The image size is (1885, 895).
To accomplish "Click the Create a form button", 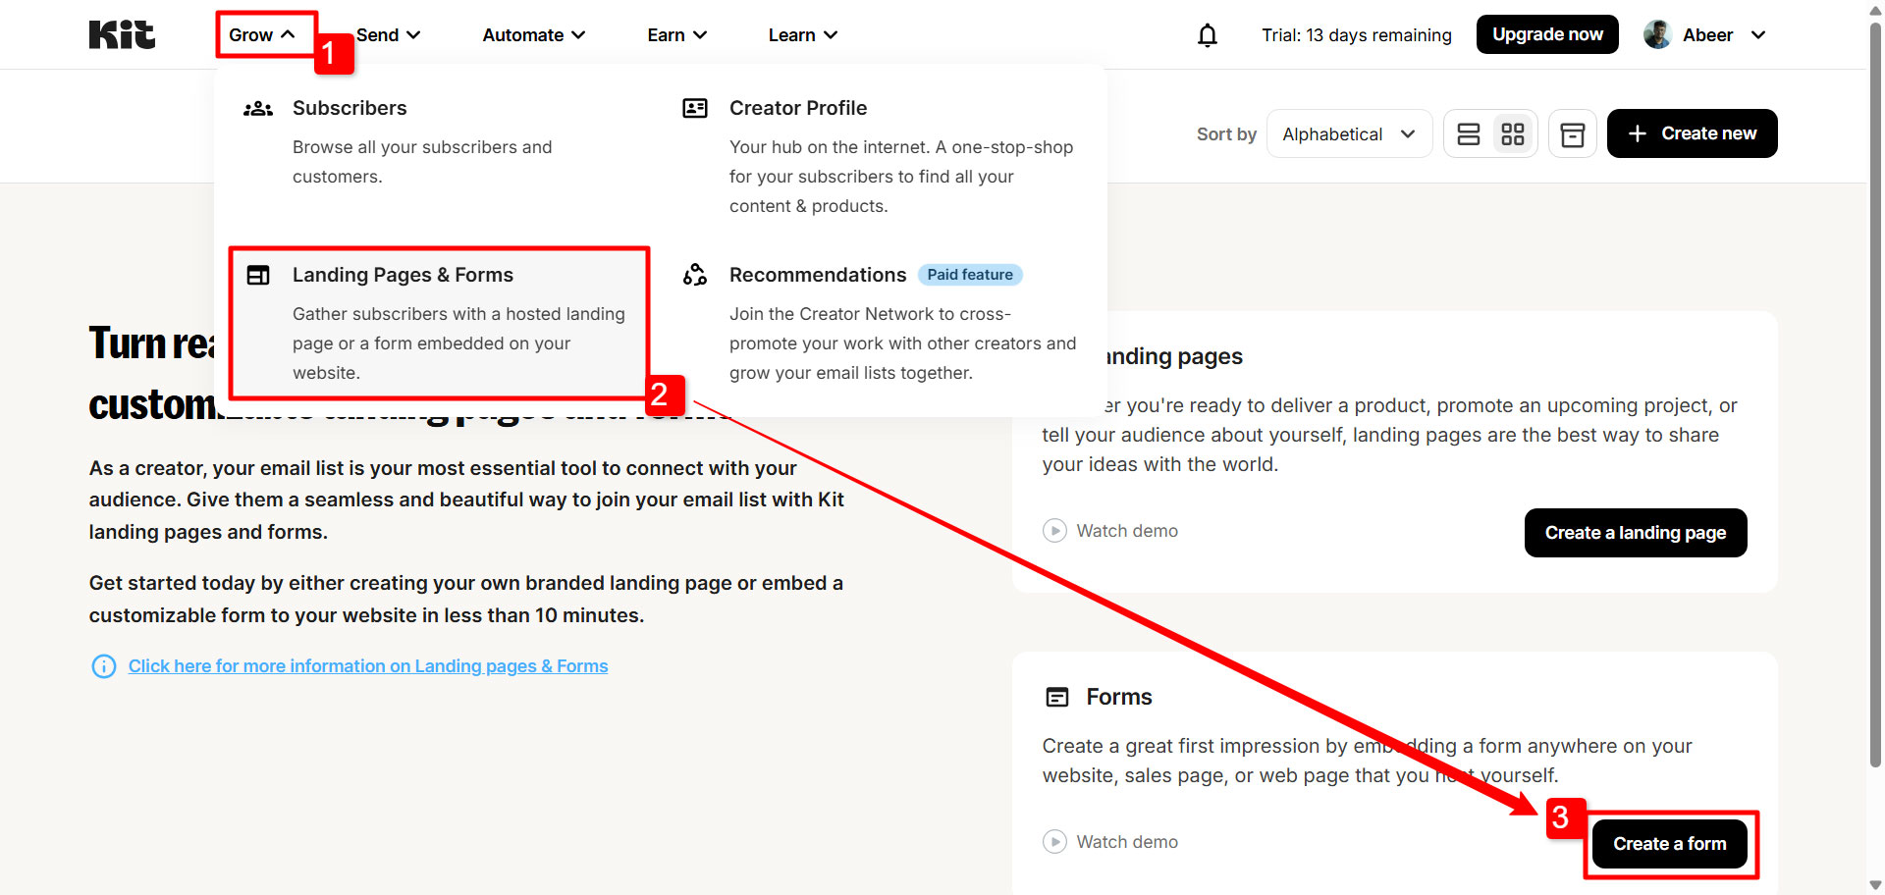I will (x=1670, y=844).
